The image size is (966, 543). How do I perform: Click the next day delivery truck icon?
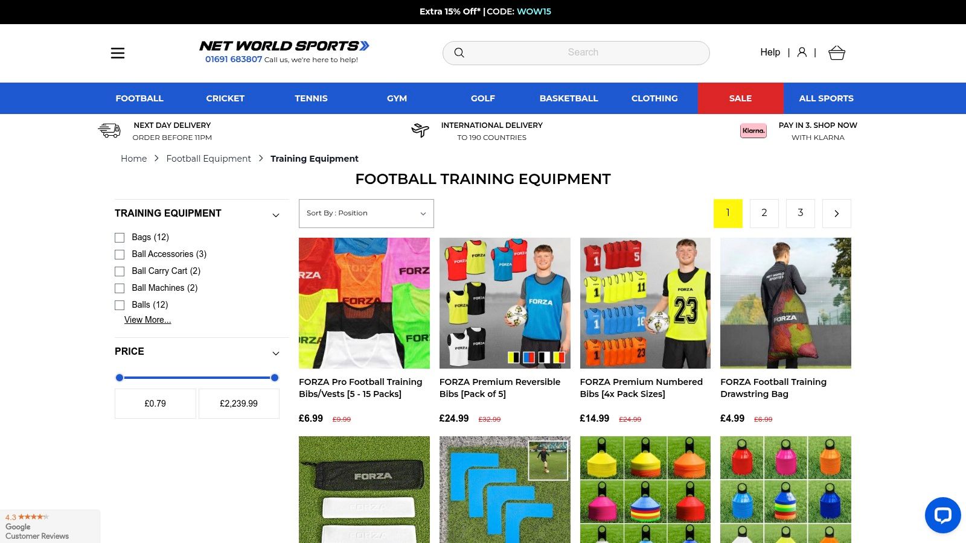coord(109,130)
